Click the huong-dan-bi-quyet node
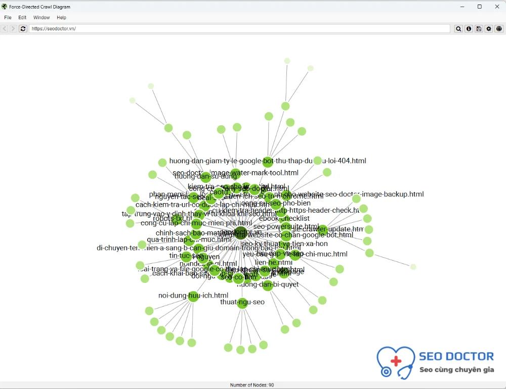 pos(268,285)
